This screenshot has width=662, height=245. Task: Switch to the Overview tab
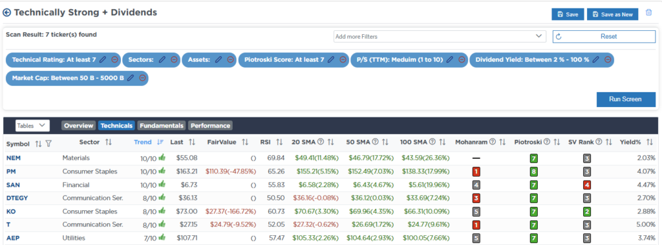pyautogui.click(x=78, y=126)
